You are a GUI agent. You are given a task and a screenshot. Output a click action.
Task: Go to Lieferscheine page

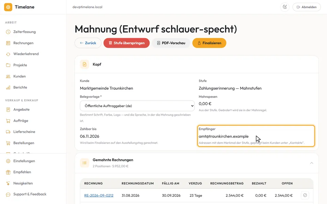(x=24, y=132)
